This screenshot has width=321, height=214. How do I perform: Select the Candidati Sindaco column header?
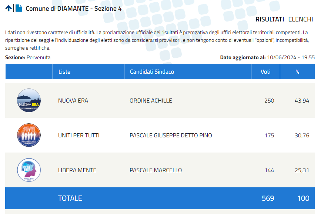pos(187,71)
